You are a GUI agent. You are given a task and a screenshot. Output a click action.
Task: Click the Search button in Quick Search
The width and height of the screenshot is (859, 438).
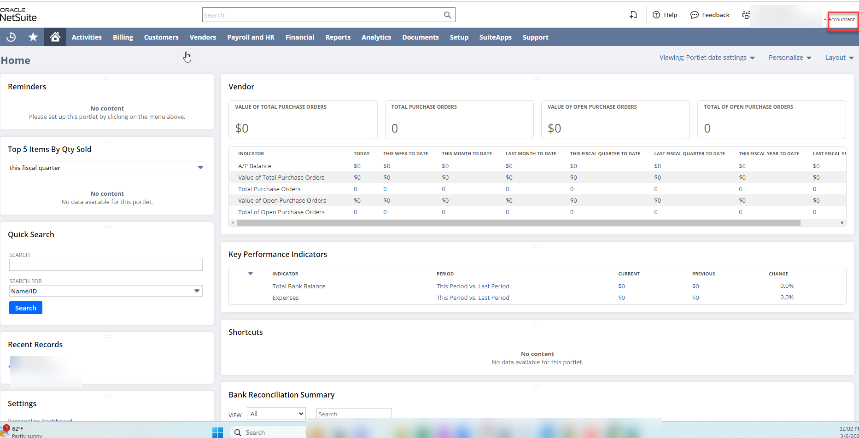25,308
